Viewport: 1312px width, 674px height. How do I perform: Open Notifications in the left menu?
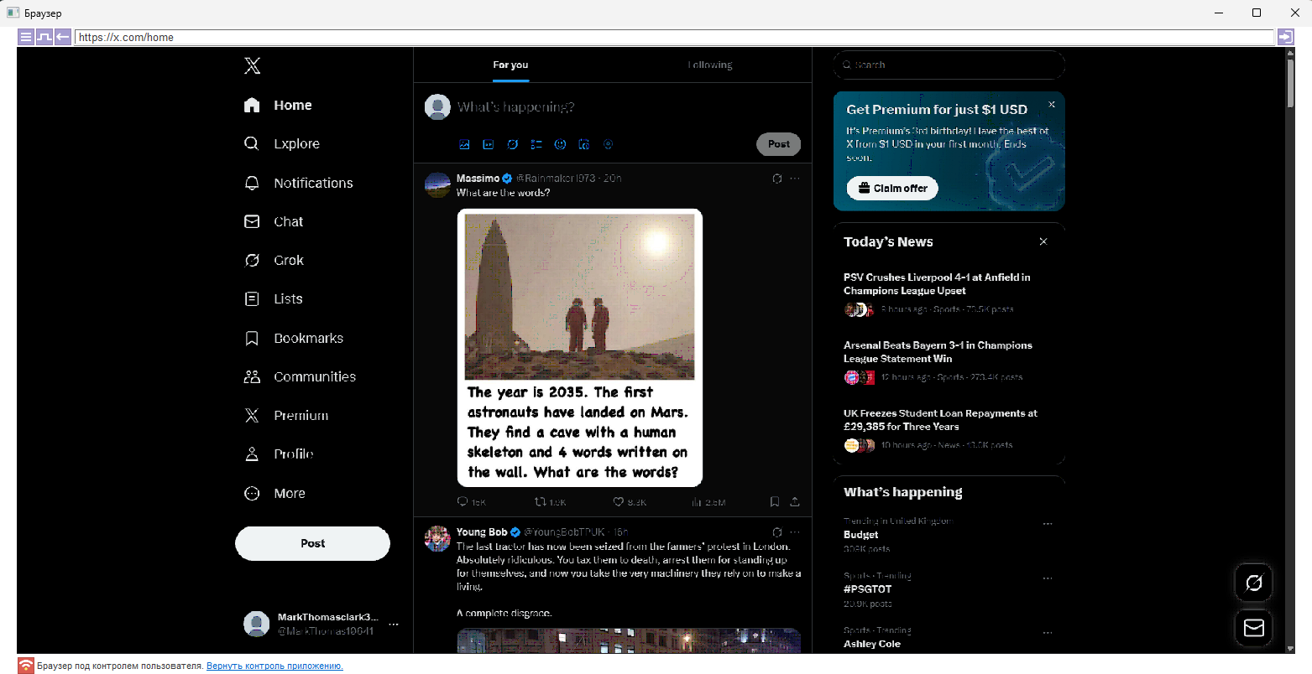point(312,184)
